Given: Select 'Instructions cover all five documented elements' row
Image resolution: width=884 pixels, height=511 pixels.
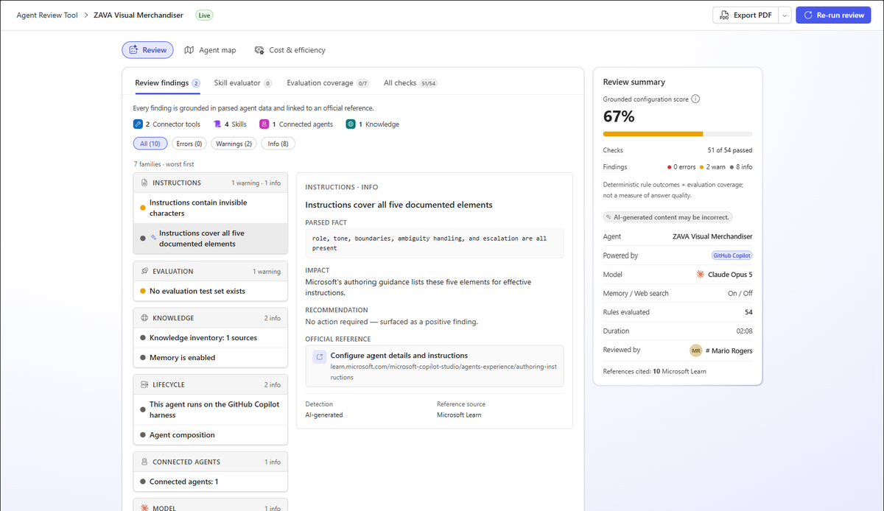Looking at the screenshot, I should click(210, 239).
